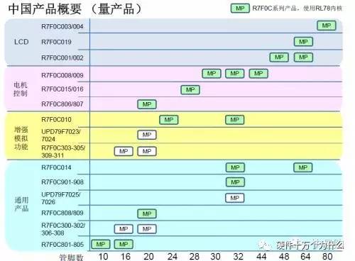This screenshot has height=261, width=355.
Task: Click R7F0C300-302 white MP badge under 20 pins
Action: pos(147,229)
